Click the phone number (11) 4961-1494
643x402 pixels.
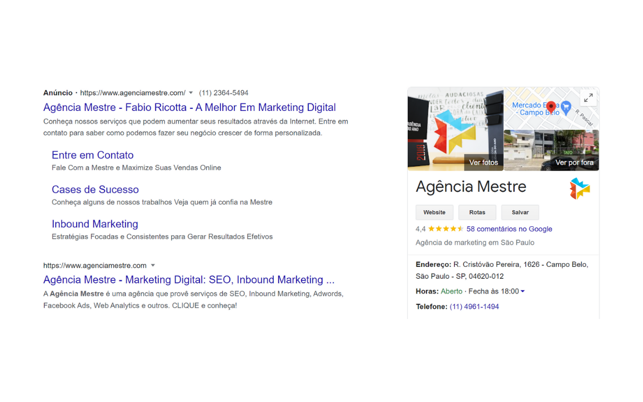pyautogui.click(x=474, y=307)
